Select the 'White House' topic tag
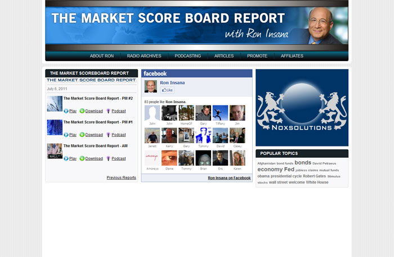The image size is (394, 257). (x=317, y=182)
